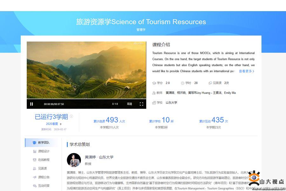This screenshot has height=191, width=286.
Task: Expand the 2020春夏 semester selector
Action: click(x=61, y=124)
